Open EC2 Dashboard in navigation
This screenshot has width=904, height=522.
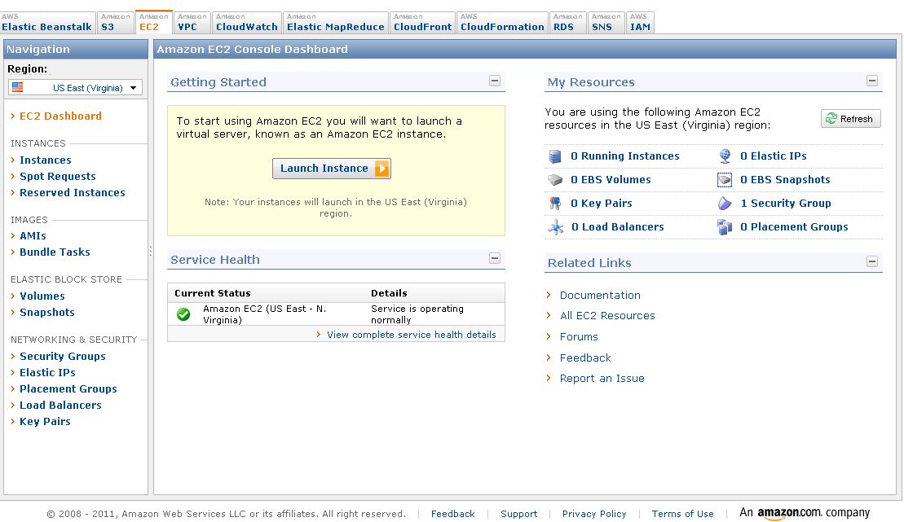(x=60, y=116)
